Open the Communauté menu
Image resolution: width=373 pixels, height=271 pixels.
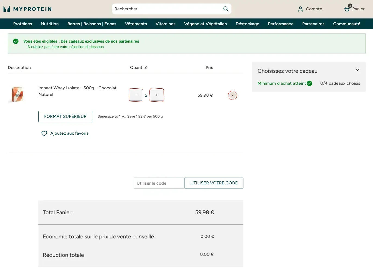point(347,24)
